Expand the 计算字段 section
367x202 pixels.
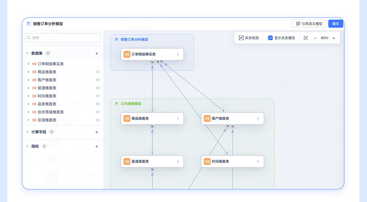28,132
